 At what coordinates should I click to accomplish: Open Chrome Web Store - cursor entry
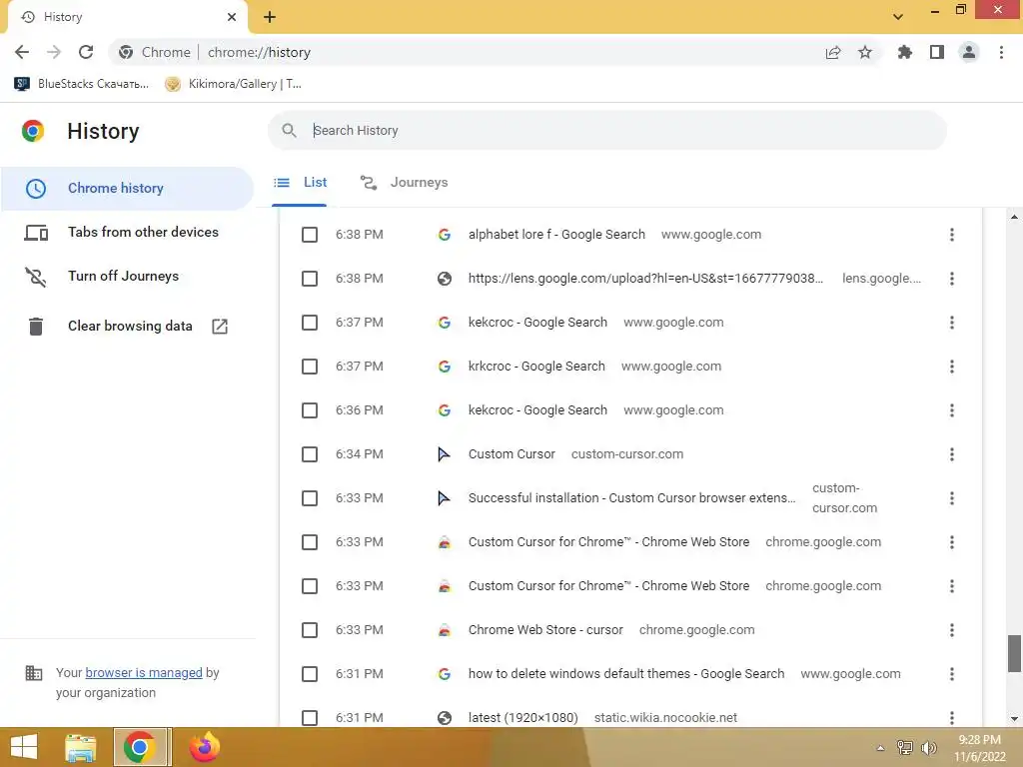545,630
